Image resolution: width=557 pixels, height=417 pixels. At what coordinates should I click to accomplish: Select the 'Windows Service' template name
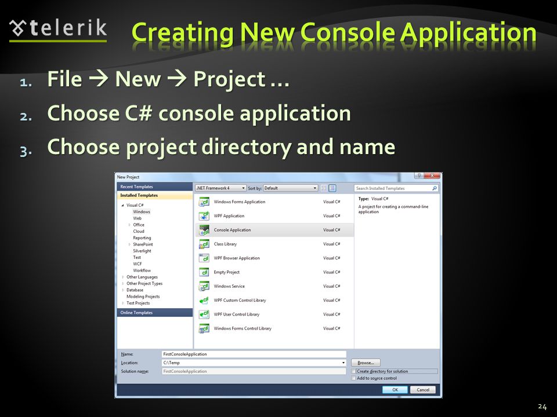pos(229,286)
